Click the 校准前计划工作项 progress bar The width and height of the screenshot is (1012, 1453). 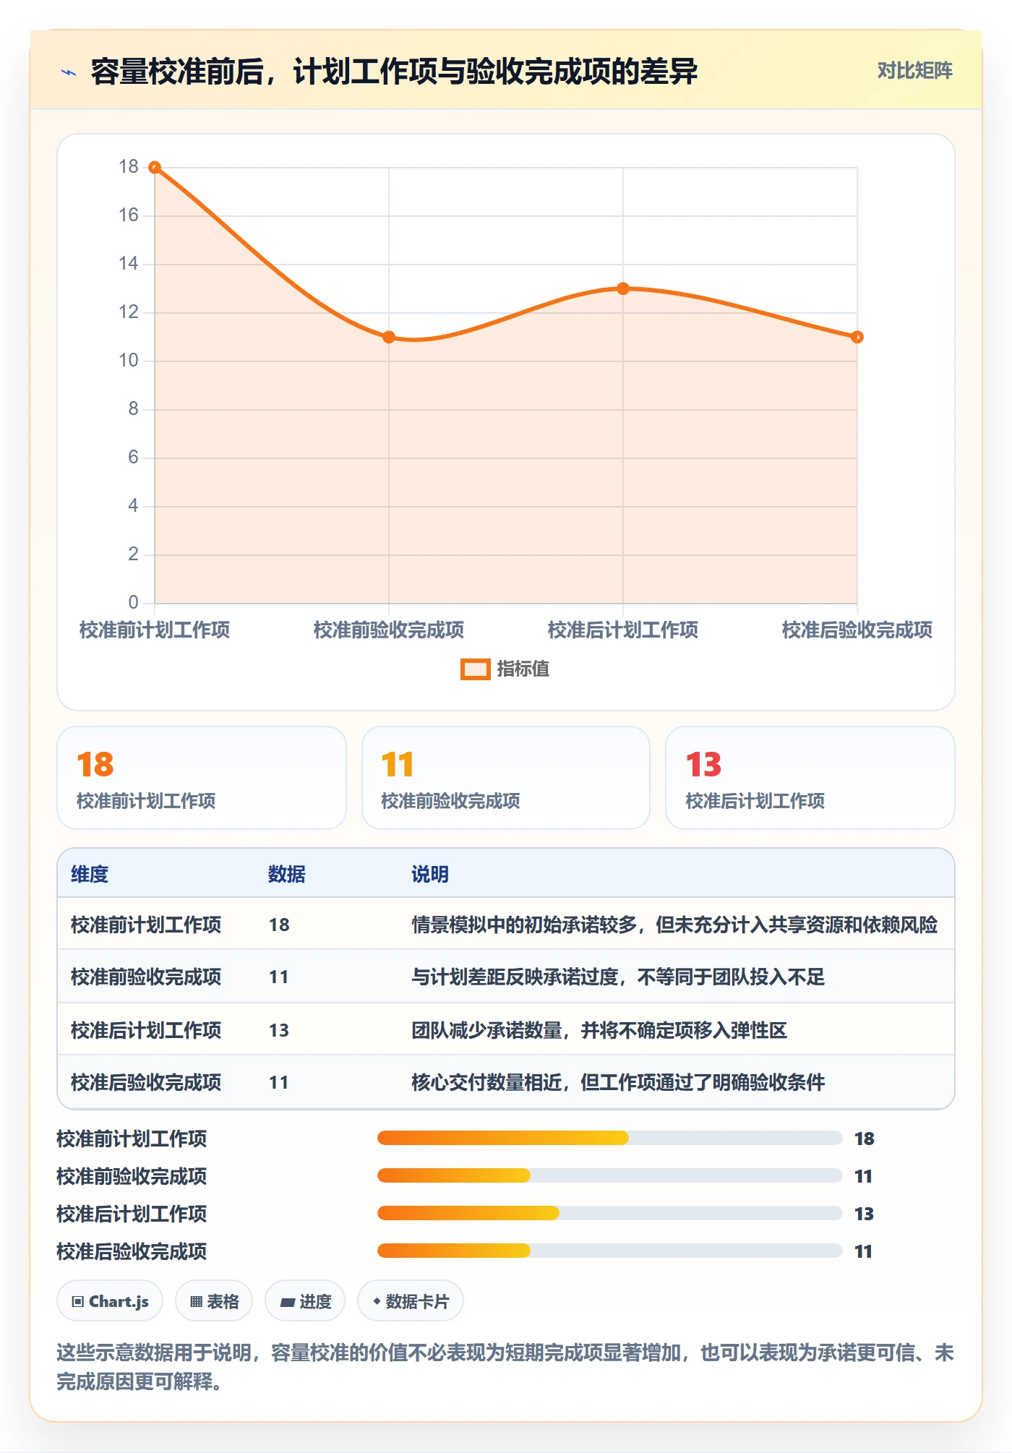tap(610, 1138)
